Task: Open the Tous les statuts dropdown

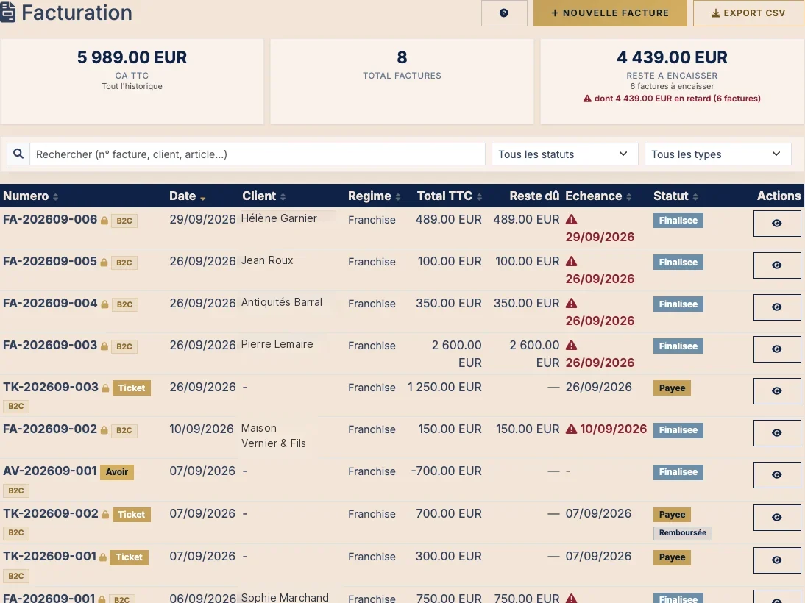Action: (x=564, y=154)
